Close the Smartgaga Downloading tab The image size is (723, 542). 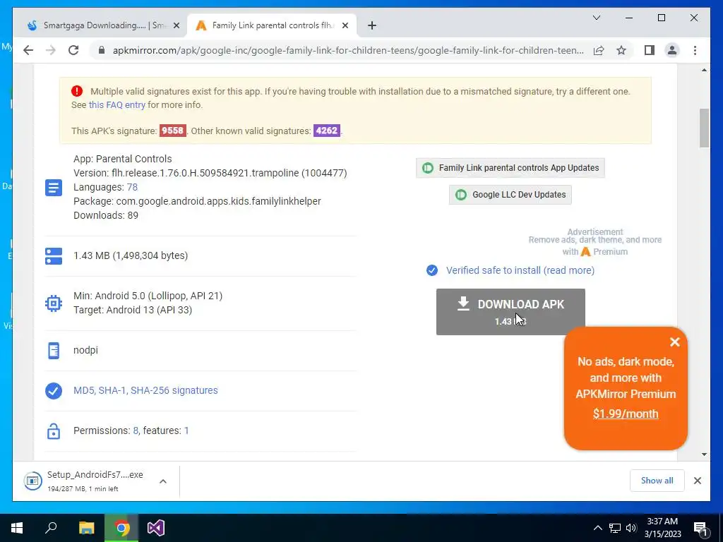pyautogui.click(x=176, y=25)
